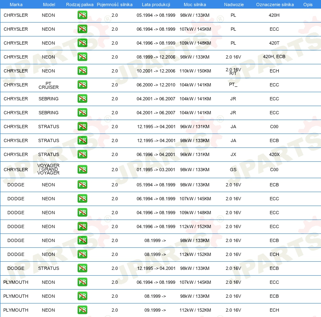Click fuel icon in Plymouth Neon 98kW ECB row
Viewport: 321px width, 317px height.
tap(82, 296)
